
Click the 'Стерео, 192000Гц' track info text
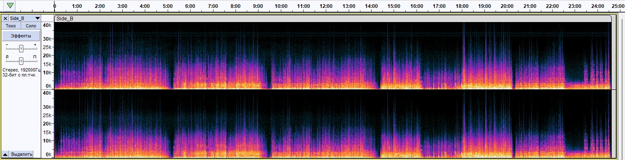click(21, 70)
